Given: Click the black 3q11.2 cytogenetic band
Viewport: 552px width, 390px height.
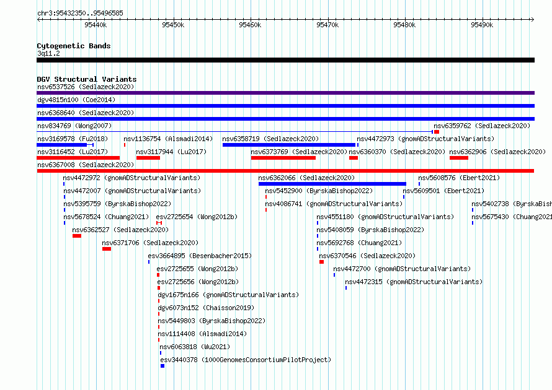Looking at the screenshot, I should point(285,60).
